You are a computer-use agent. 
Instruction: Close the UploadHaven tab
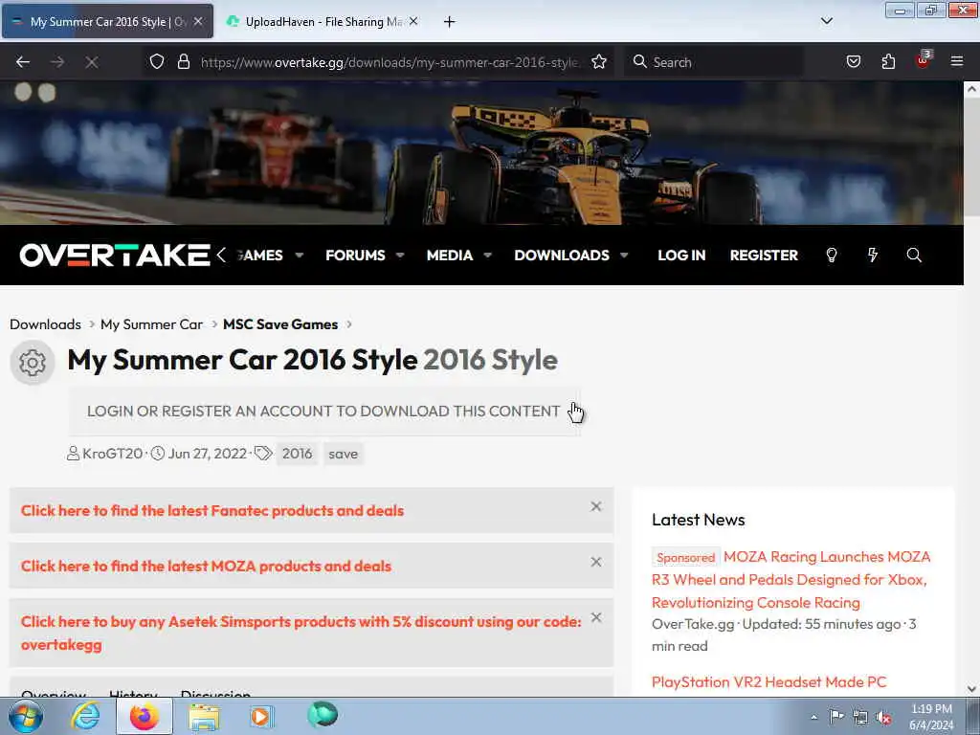coord(413,21)
